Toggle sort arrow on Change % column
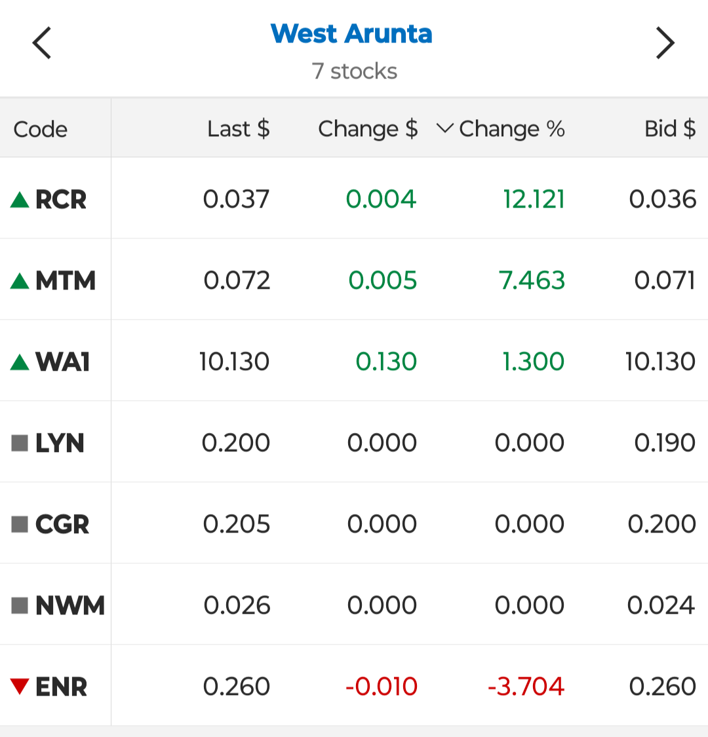The image size is (708, 737). 444,128
